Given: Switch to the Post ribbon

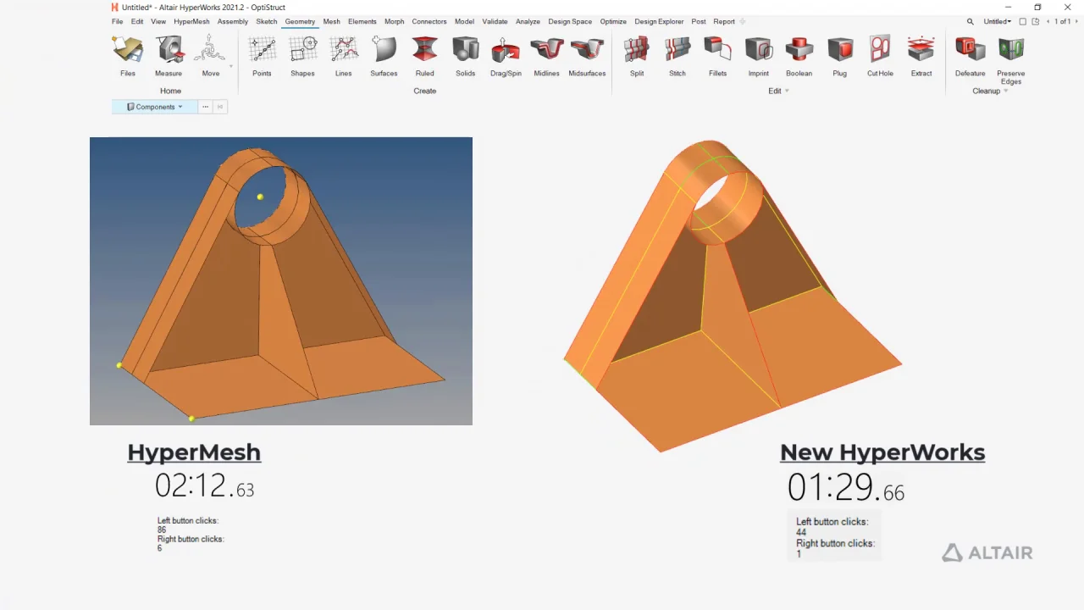Looking at the screenshot, I should pos(699,21).
